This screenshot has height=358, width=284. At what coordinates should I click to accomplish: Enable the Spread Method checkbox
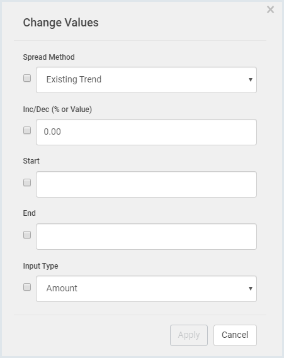point(27,78)
